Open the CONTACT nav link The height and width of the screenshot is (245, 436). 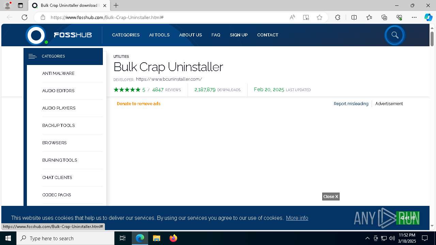tap(268, 35)
